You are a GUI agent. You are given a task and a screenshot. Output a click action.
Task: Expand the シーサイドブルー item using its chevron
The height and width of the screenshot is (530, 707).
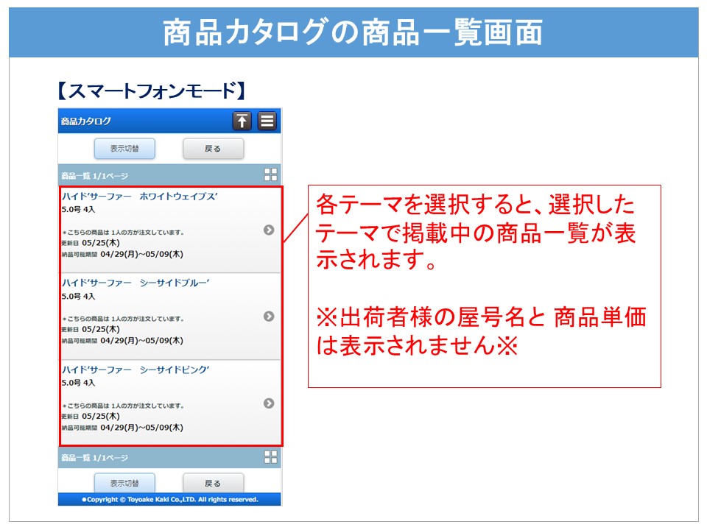point(269,317)
